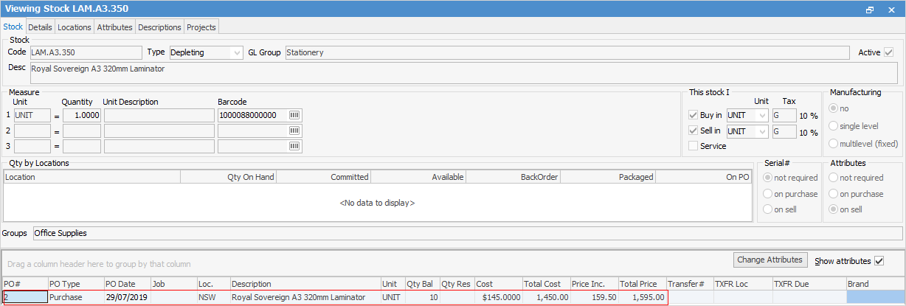906x306 pixels.
Task: Click the Purchase PO Type cell
Action: coord(75,297)
